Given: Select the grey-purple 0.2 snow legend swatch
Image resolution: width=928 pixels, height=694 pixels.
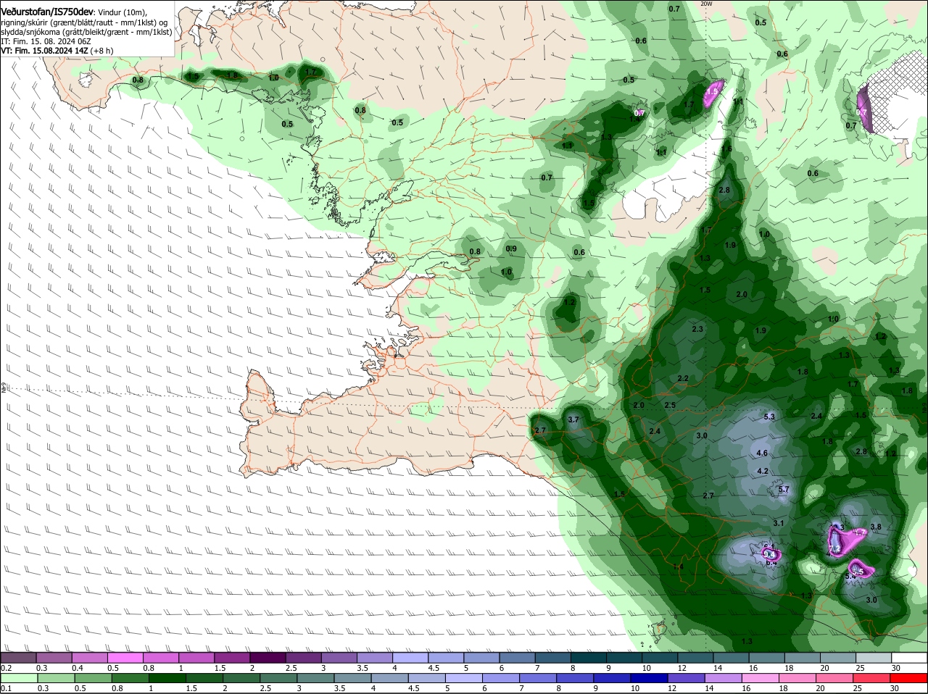Looking at the screenshot, I should point(19,657).
